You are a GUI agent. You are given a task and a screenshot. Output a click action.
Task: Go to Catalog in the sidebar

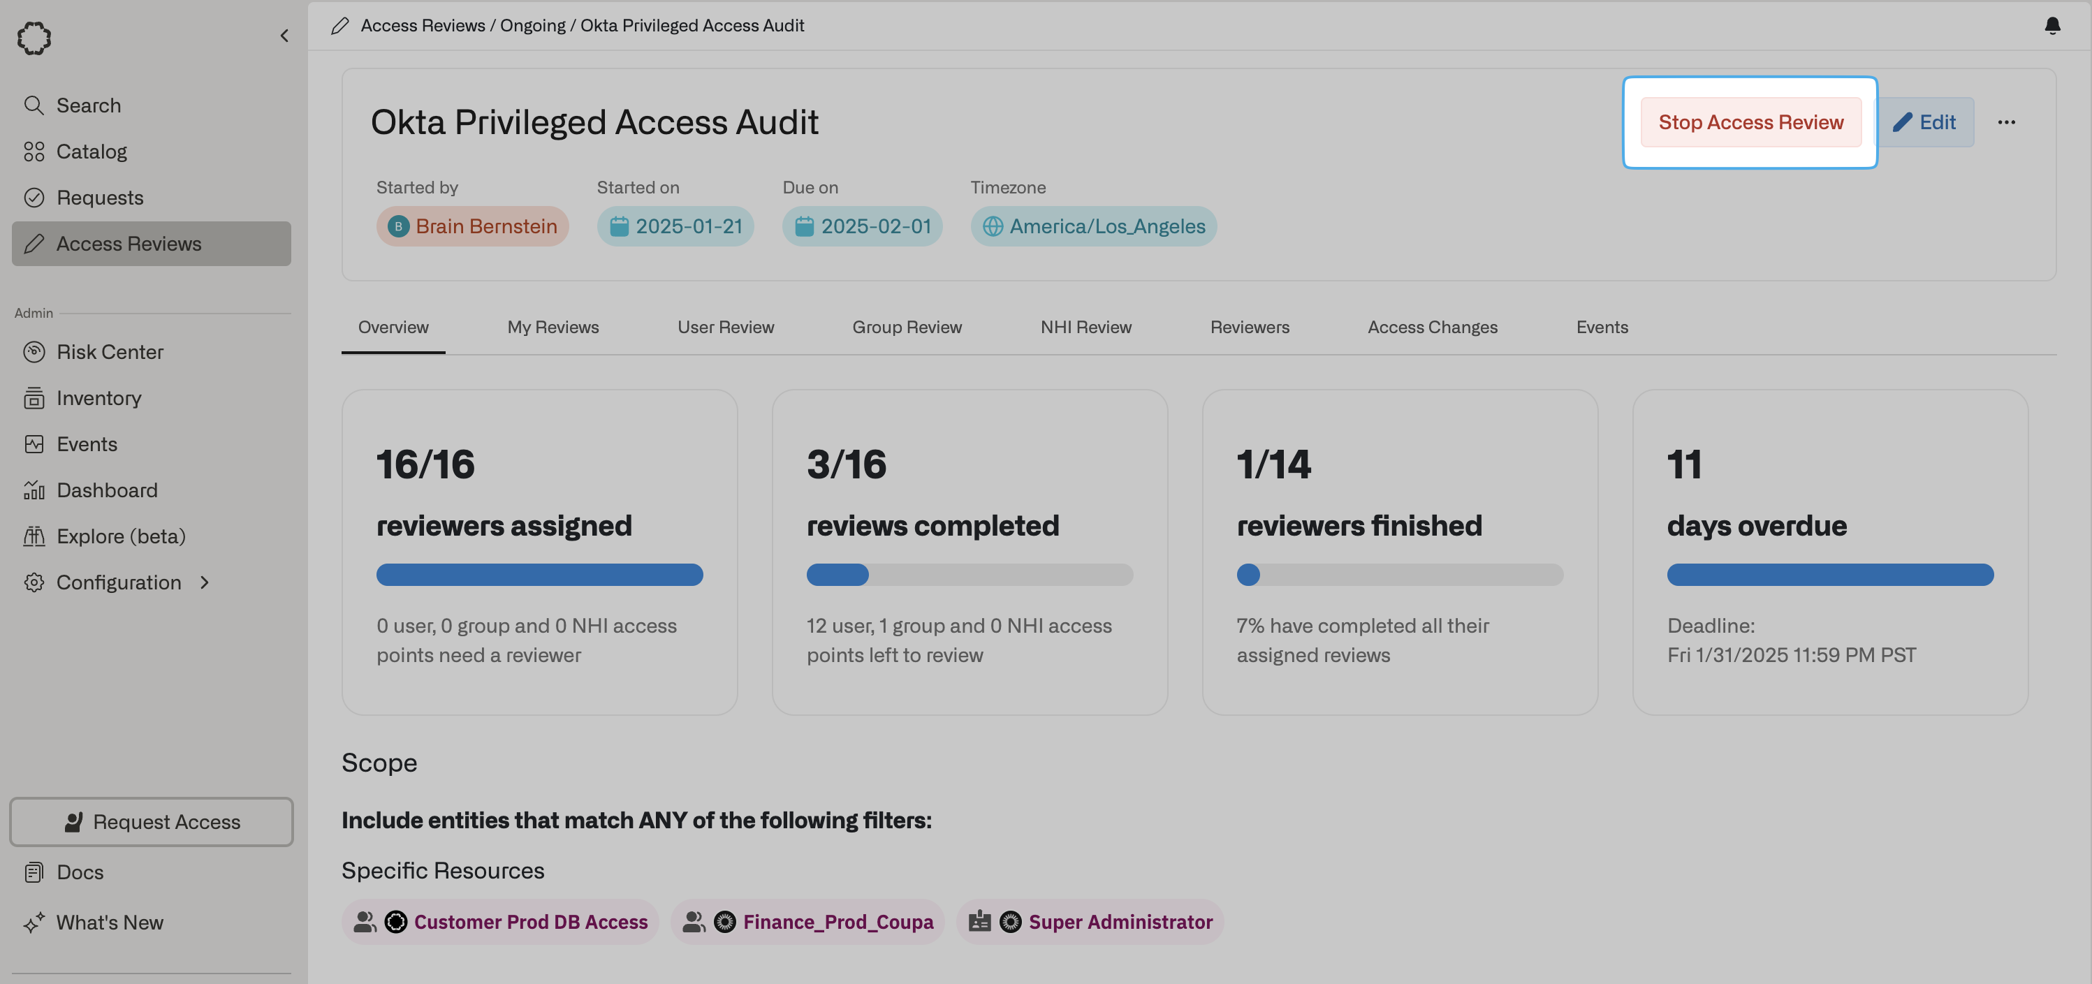(91, 152)
